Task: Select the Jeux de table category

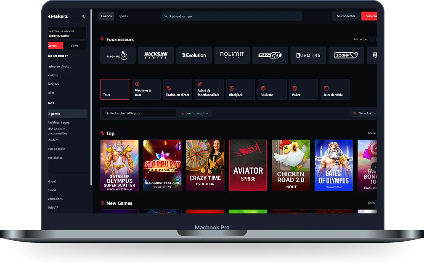Action: [x=335, y=89]
